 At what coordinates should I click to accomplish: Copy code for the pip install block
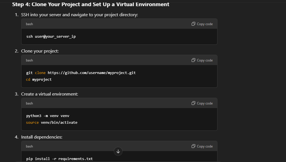(x=202, y=146)
